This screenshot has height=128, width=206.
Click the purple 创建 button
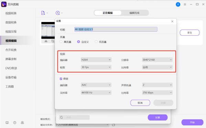[x=158, y=117]
